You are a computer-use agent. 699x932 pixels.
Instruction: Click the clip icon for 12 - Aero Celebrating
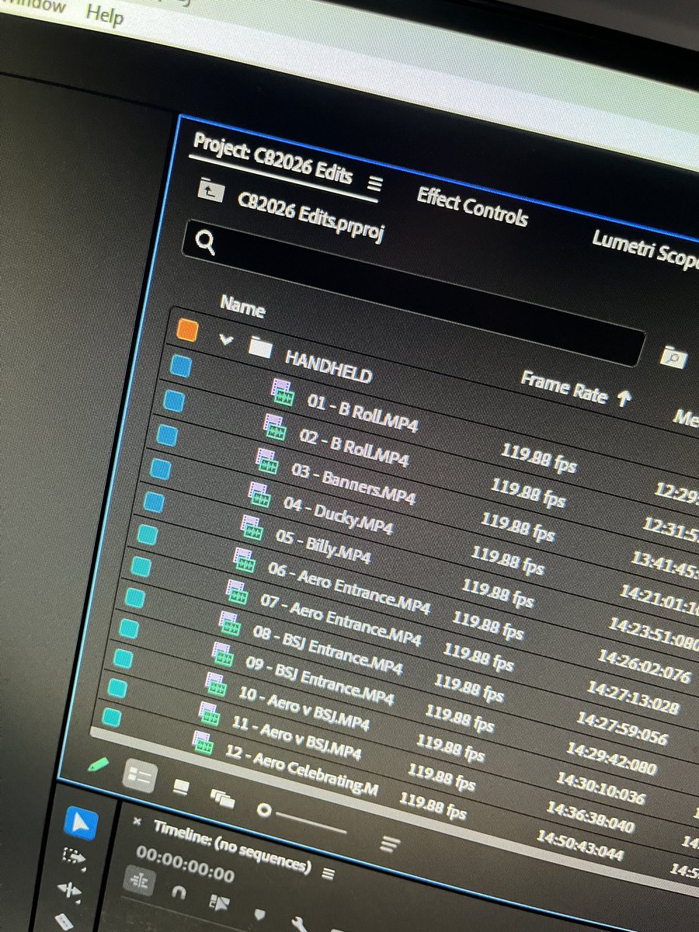pos(203,742)
